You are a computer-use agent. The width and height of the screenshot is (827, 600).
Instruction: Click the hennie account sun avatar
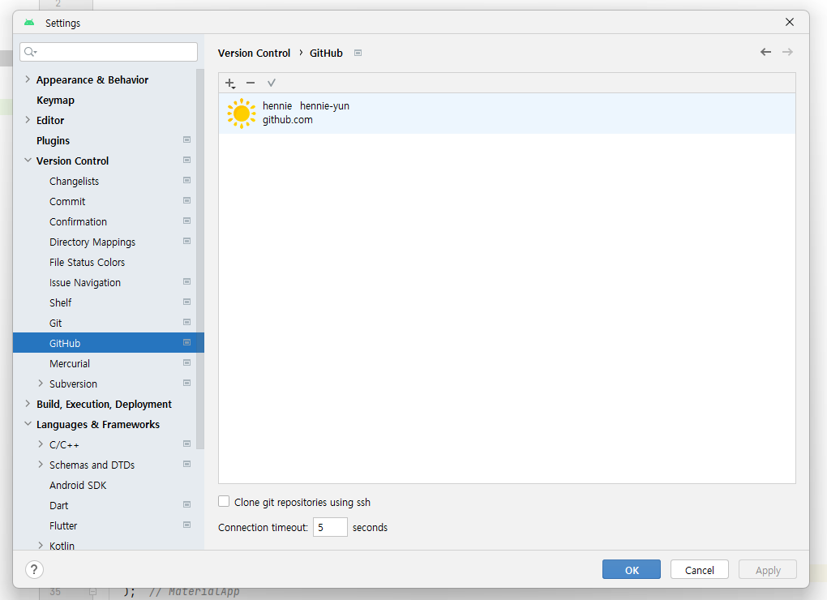(242, 114)
